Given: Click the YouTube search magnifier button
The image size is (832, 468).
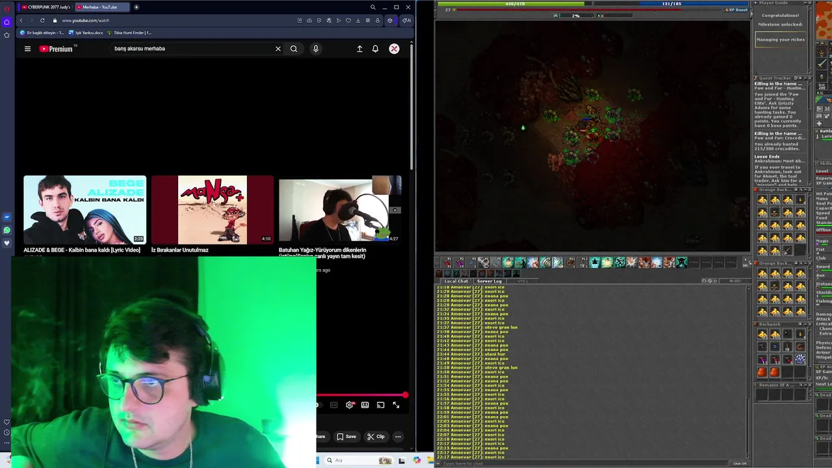Looking at the screenshot, I should tap(294, 49).
